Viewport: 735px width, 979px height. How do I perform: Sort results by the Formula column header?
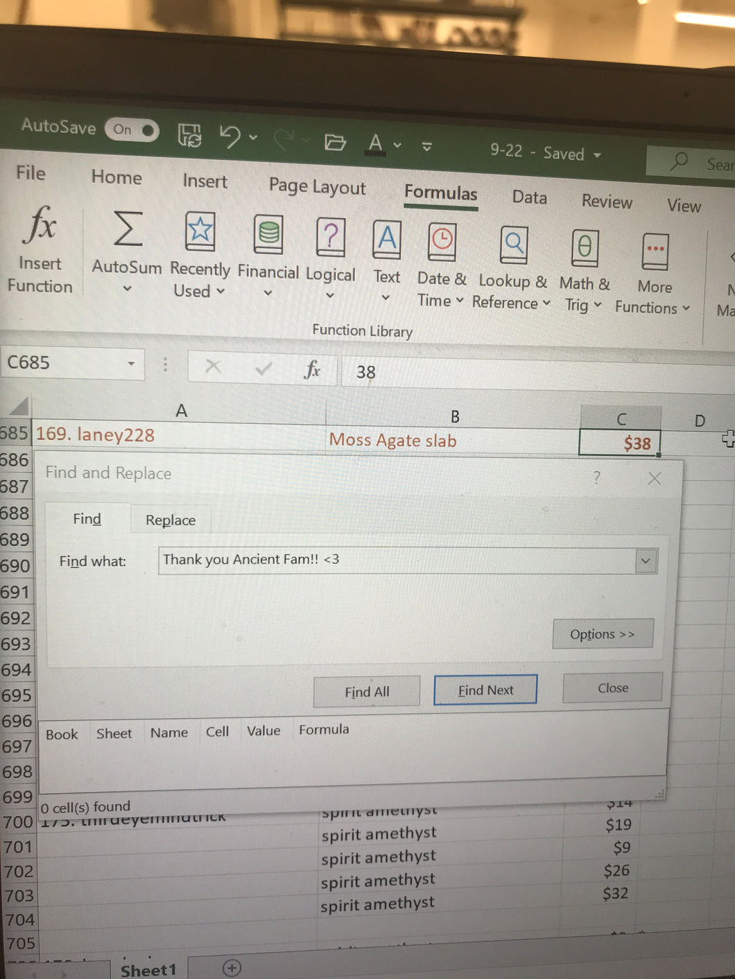tap(324, 730)
